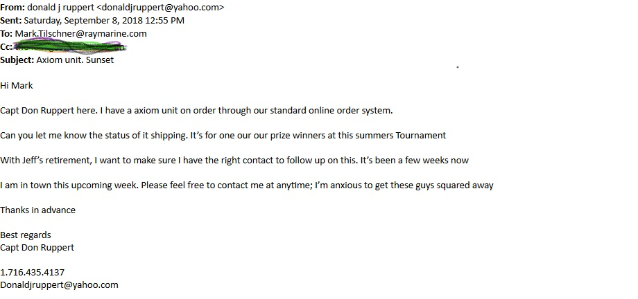Viewport: 638px width, 299px height.
Task: Click Best regards closing
Action: click(x=26, y=235)
